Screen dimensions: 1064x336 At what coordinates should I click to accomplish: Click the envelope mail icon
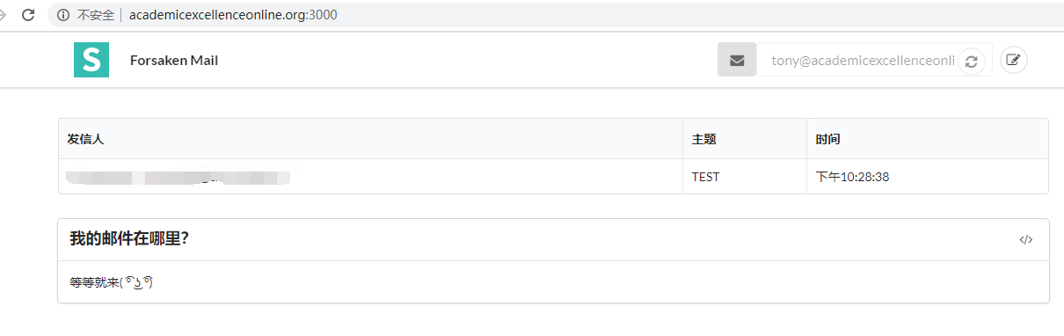pos(737,60)
